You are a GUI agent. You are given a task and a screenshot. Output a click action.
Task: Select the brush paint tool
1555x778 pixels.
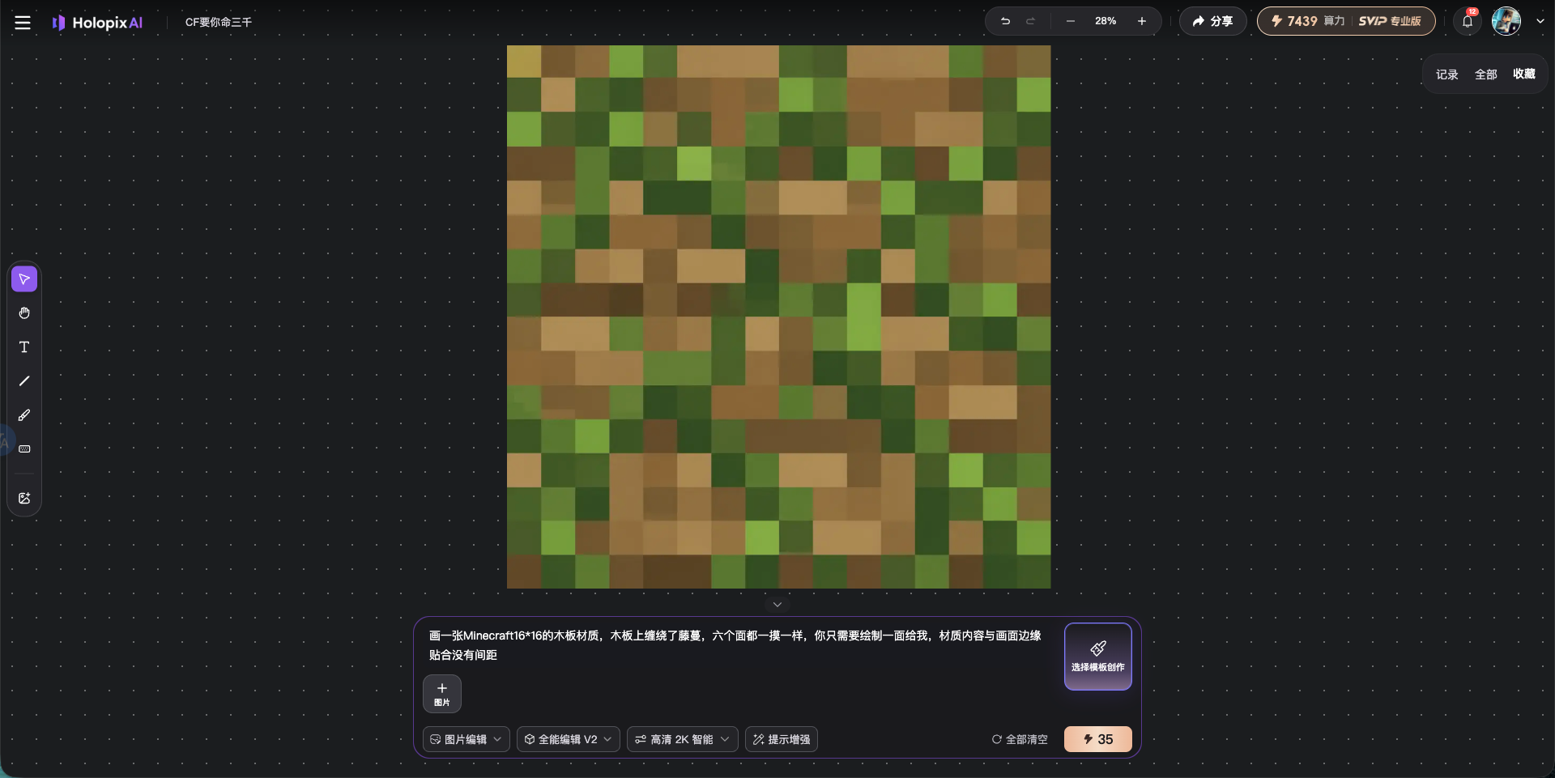pos(24,415)
